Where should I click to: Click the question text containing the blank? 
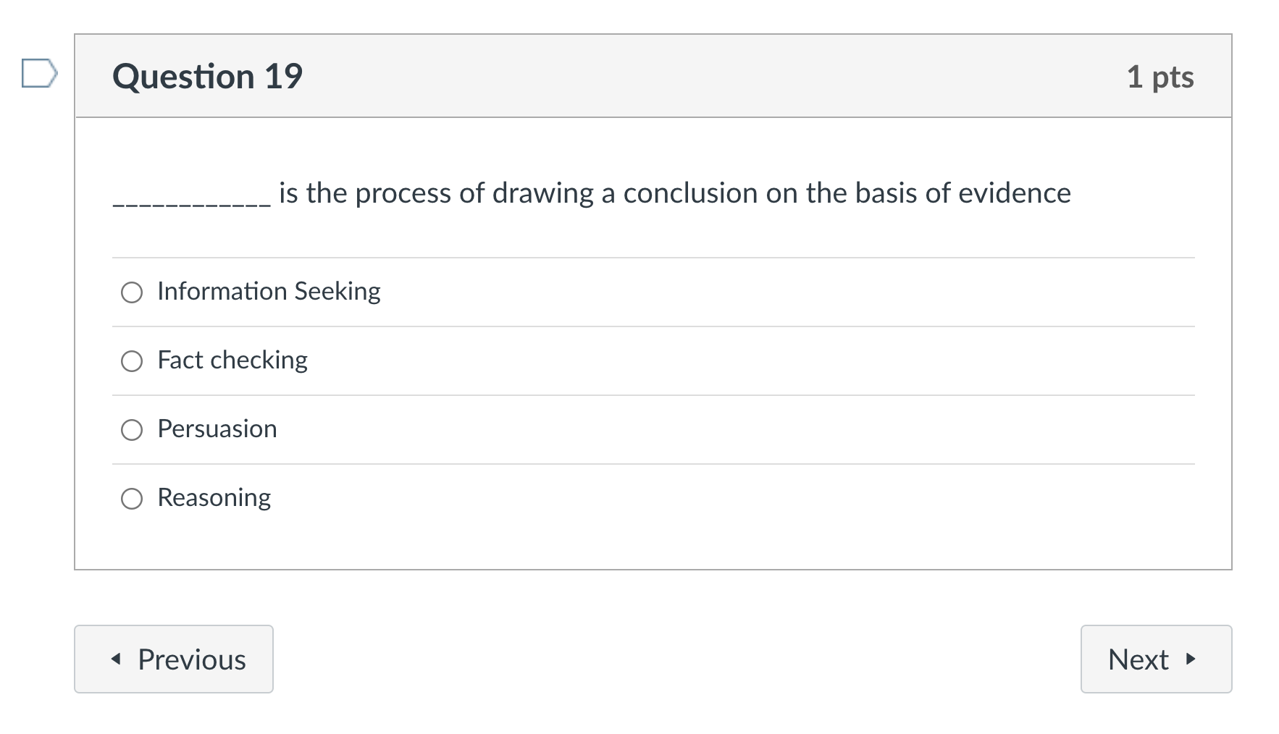coord(591,194)
